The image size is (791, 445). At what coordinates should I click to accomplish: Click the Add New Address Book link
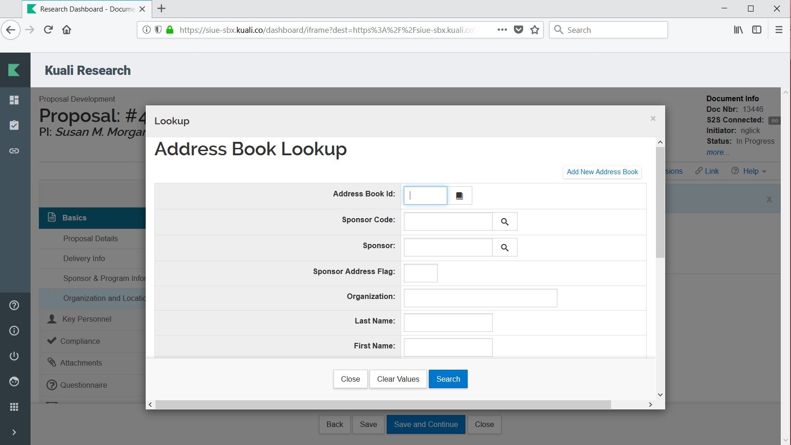(602, 172)
